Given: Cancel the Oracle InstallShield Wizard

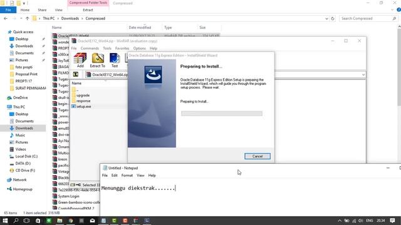Looking at the screenshot, I should (258, 156).
